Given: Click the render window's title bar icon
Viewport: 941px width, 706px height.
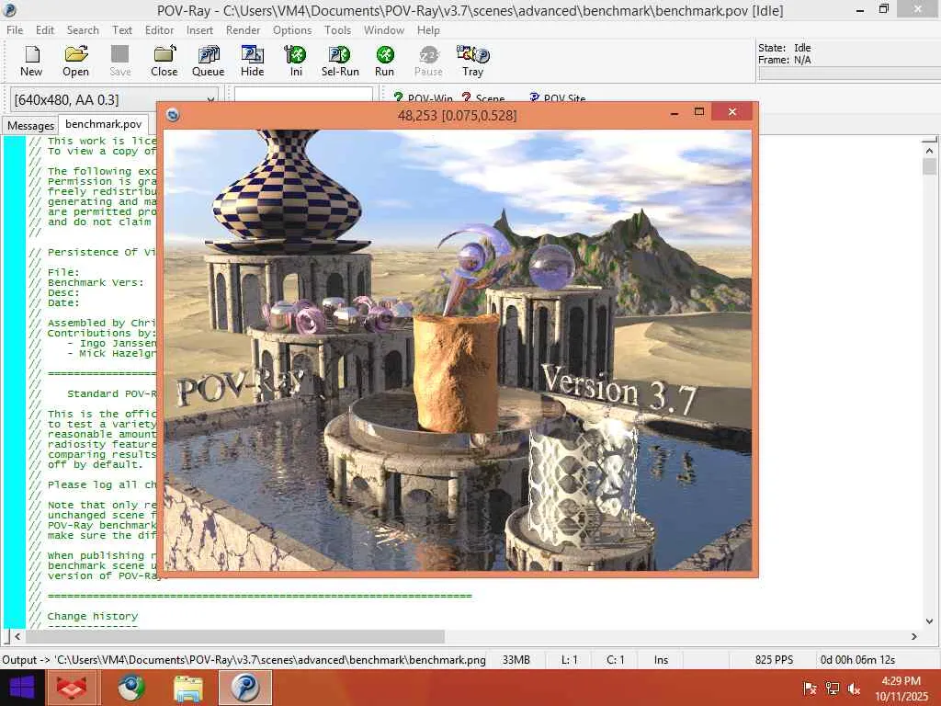Looking at the screenshot, I should click(173, 115).
